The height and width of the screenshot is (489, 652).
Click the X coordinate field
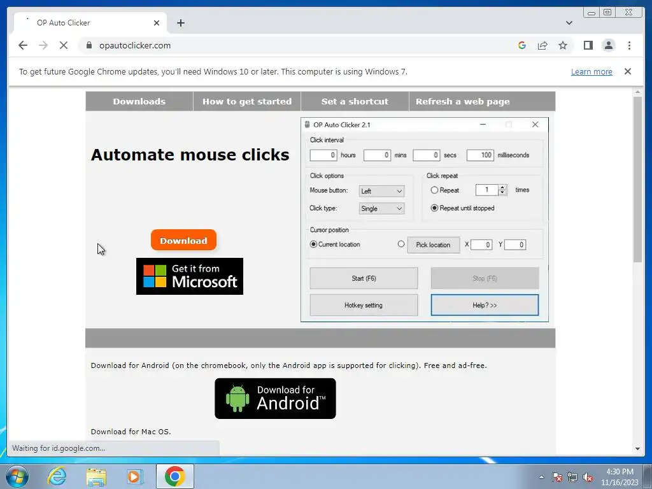click(x=481, y=244)
